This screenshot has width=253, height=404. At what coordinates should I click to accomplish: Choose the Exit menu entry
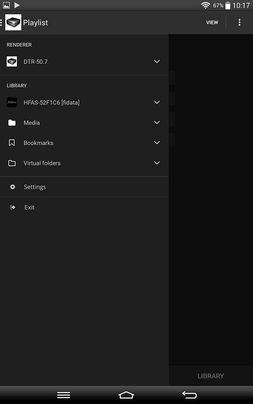[x=84, y=207]
